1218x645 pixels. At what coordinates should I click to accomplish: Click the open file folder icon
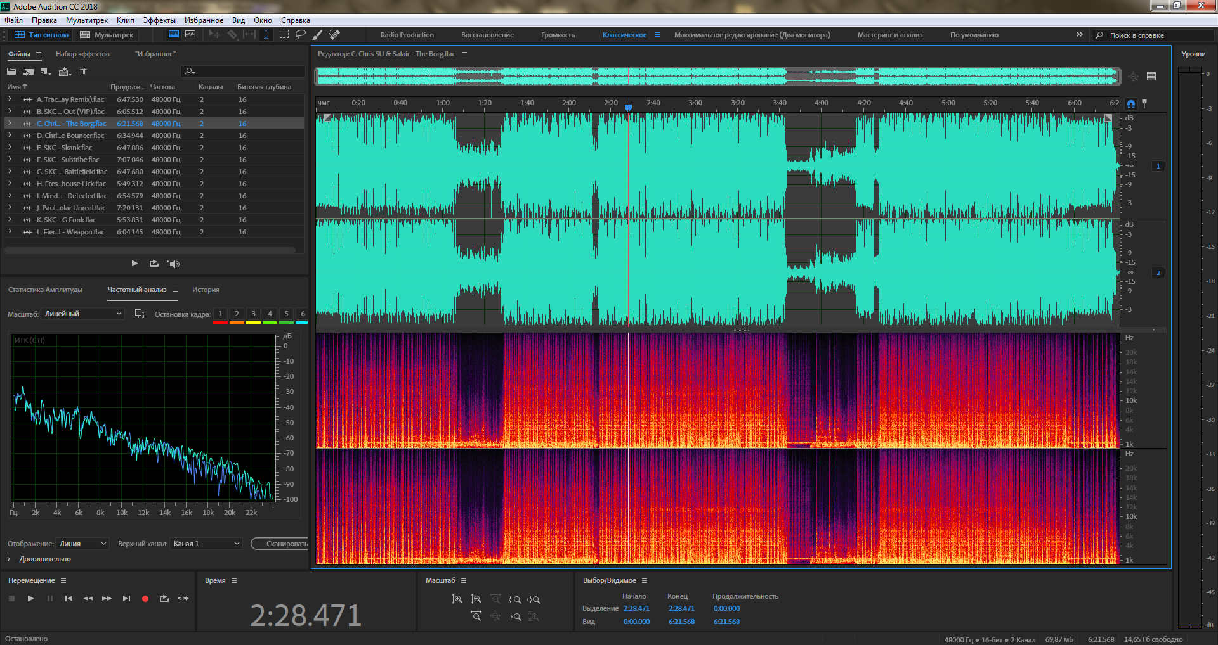(x=11, y=72)
